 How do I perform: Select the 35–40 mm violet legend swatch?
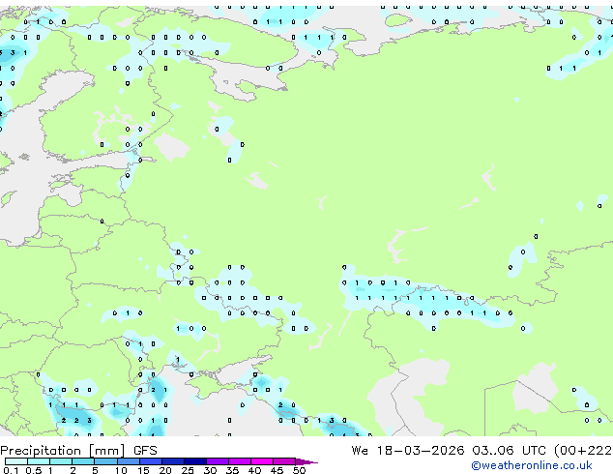click(239, 461)
